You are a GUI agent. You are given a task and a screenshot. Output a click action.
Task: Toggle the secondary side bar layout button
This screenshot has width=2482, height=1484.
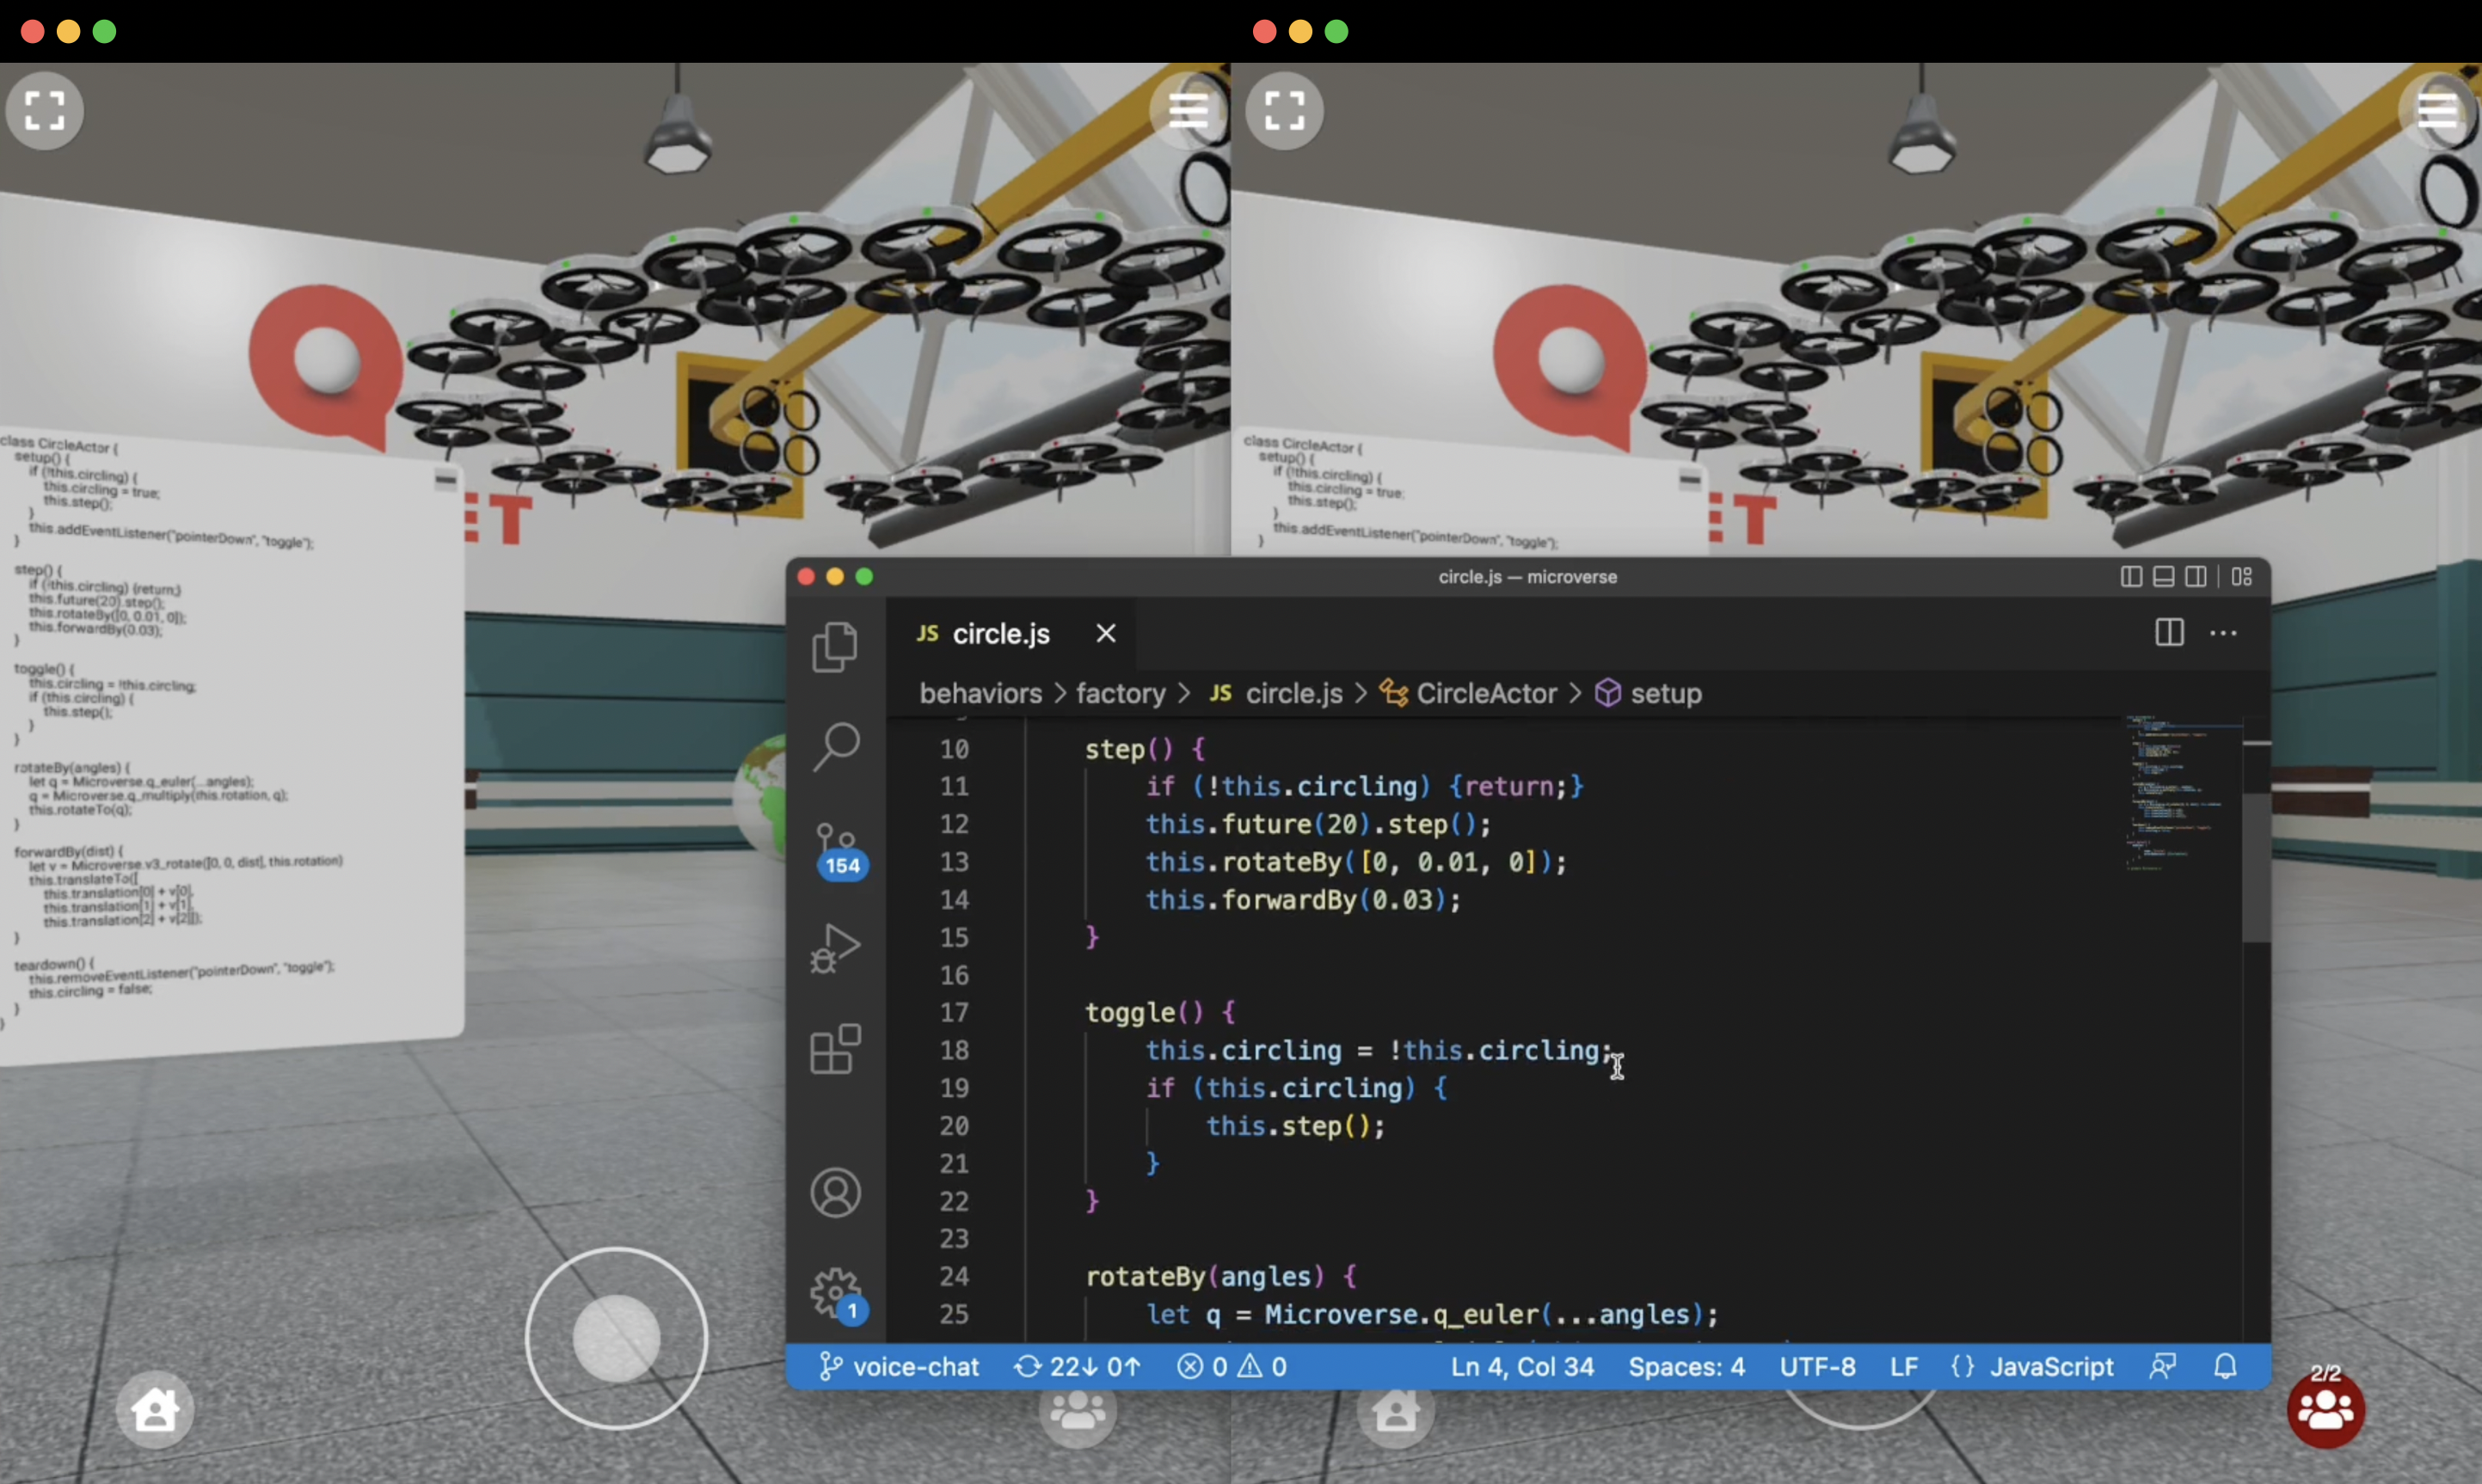(2196, 577)
